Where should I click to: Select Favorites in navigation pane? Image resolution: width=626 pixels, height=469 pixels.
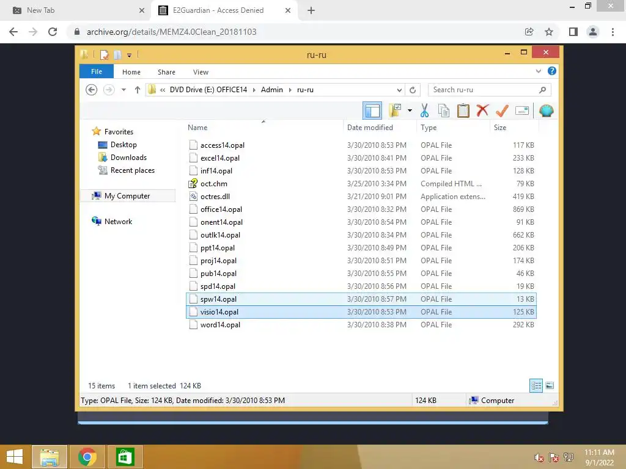point(119,132)
